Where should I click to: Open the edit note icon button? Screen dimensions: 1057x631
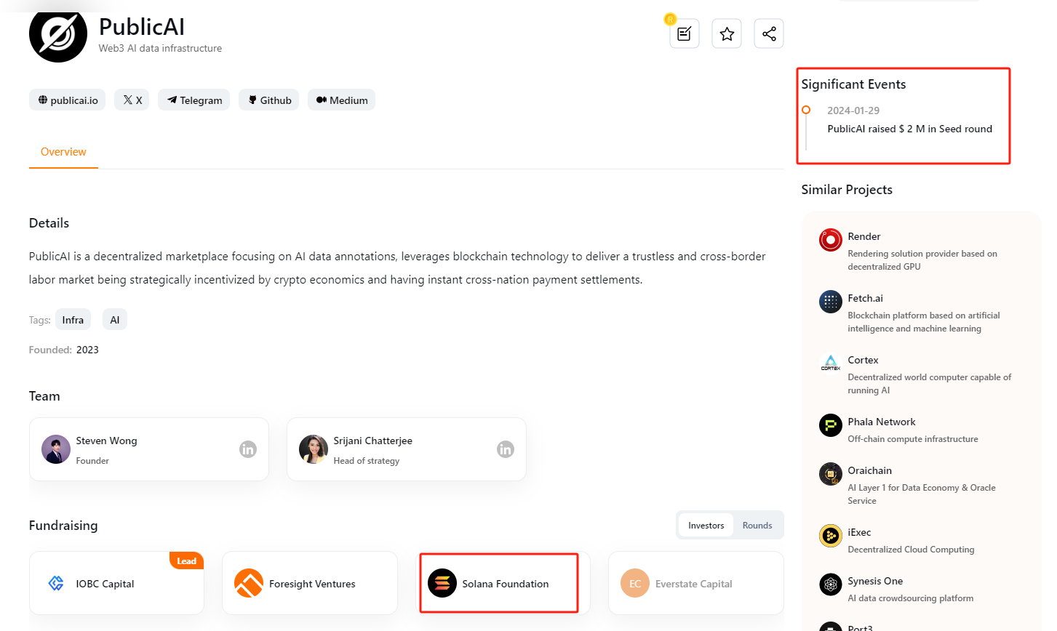[685, 33]
